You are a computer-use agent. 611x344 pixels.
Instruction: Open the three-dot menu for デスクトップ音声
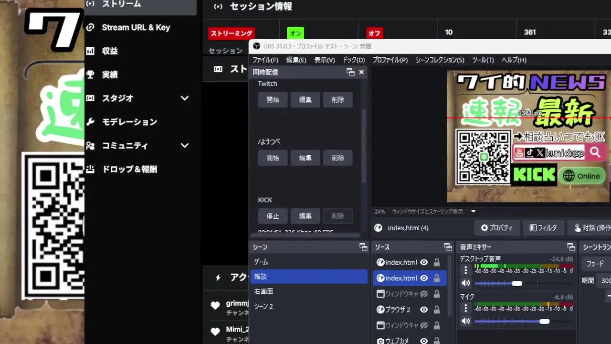coord(465,270)
